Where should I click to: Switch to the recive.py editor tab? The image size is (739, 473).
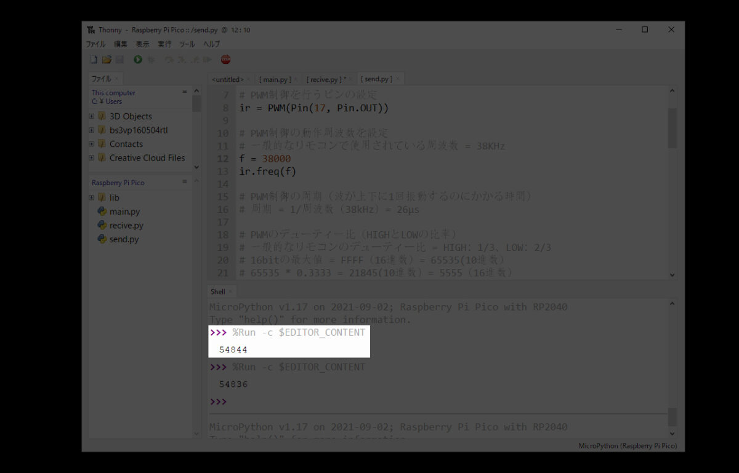coord(325,79)
